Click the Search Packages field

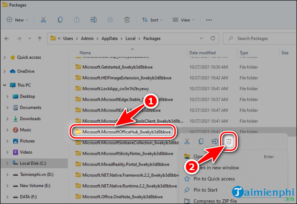point(260,39)
